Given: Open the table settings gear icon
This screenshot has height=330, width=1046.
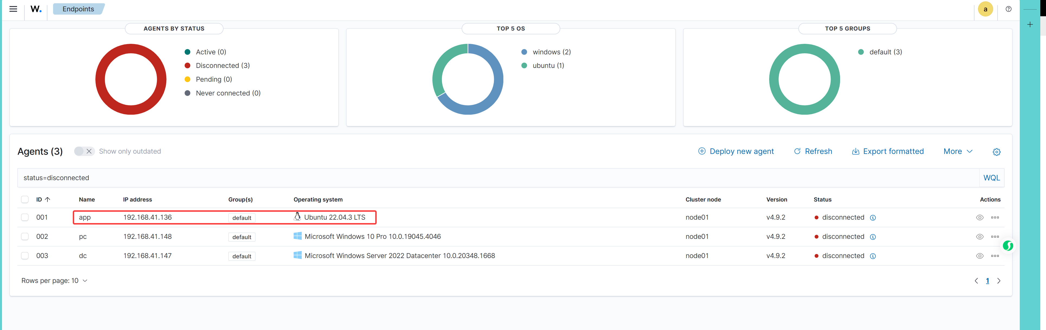Looking at the screenshot, I should tap(996, 152).
